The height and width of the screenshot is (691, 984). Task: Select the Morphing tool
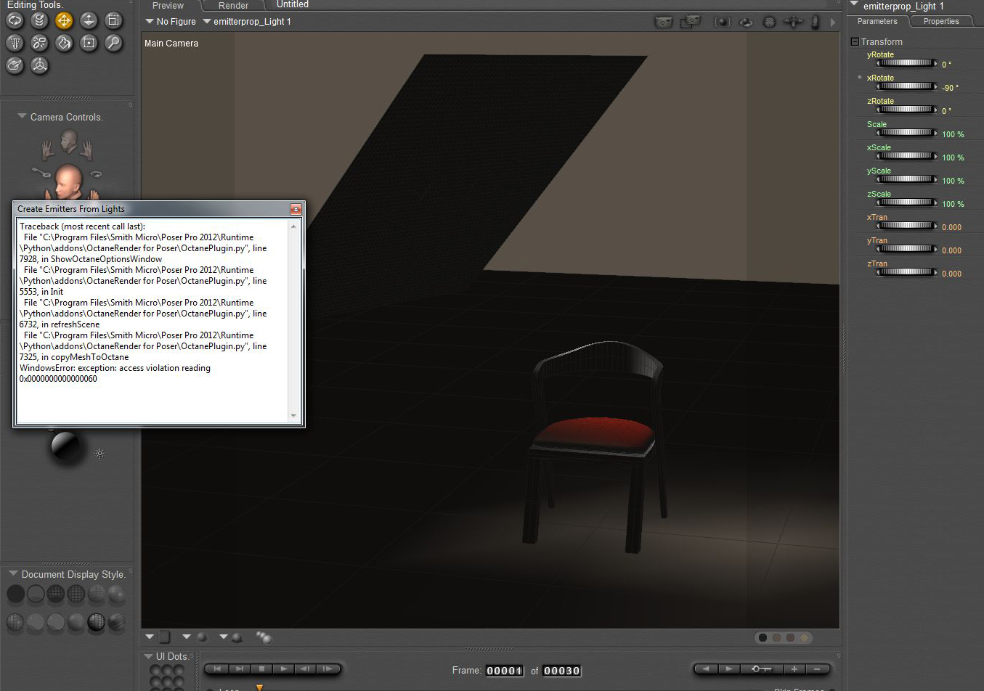15,65
